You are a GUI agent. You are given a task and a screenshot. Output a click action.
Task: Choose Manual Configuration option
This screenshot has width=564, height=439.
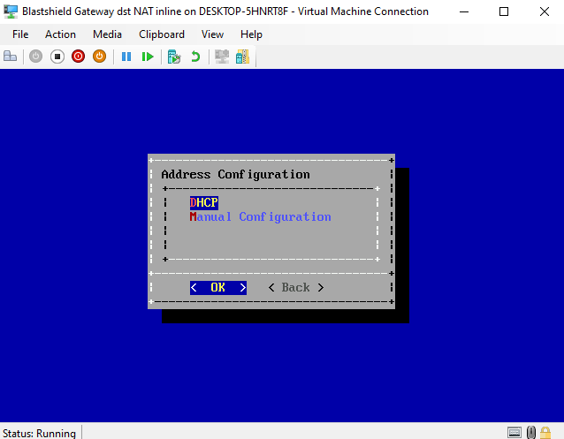coord(260,216)
